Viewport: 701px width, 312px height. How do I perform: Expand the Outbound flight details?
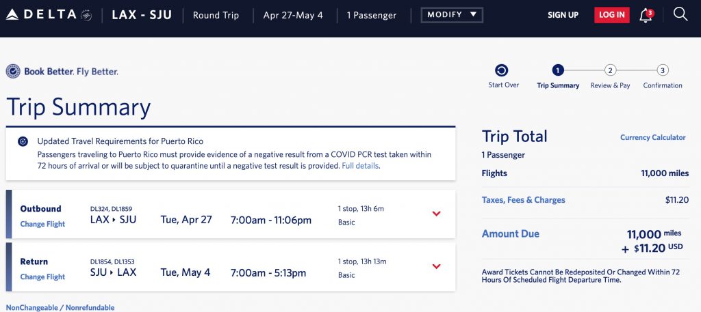(x=436, y=214)
